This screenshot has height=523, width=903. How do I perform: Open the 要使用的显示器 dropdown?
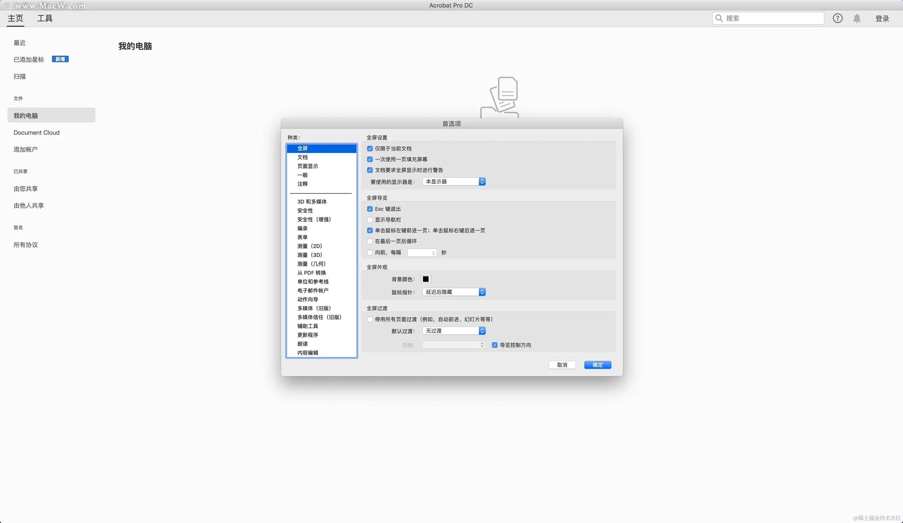pyautogui.click(x=454, y=182)
